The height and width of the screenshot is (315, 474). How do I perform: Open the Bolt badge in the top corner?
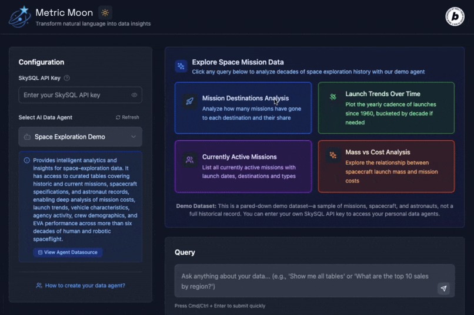pos(455,16)
